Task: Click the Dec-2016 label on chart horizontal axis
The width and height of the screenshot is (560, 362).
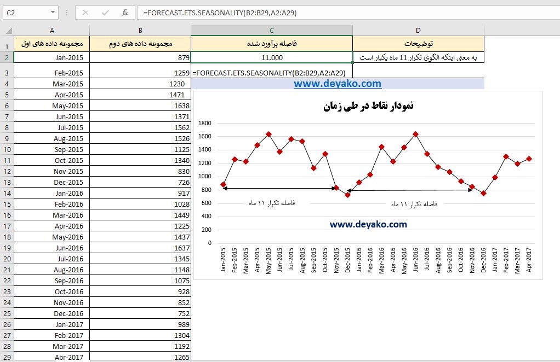Action: pyautogui.click(x=483, y=260)
